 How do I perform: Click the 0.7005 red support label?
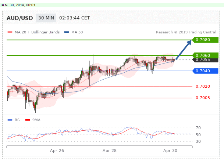pos(203,98)
